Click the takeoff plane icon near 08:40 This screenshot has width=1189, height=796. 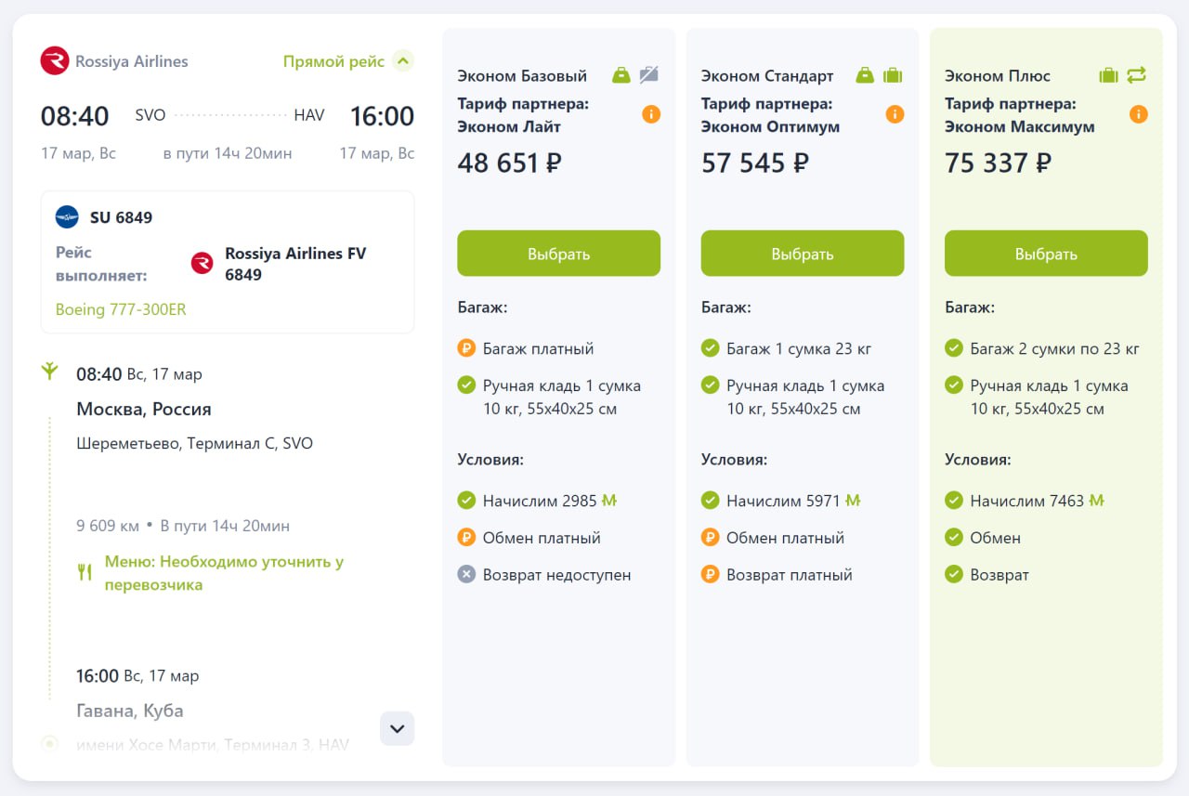pos(50,372)
